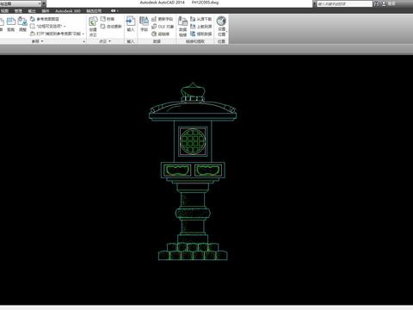The height and width of the screenshot is (310, 413).
Task: Click the Data Link (数据链接) icon
Action: (182, 27)
